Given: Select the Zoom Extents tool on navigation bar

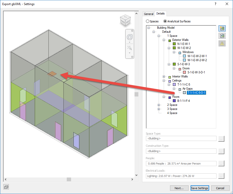Looking at the screenshot, I should (x=130, y=48).
